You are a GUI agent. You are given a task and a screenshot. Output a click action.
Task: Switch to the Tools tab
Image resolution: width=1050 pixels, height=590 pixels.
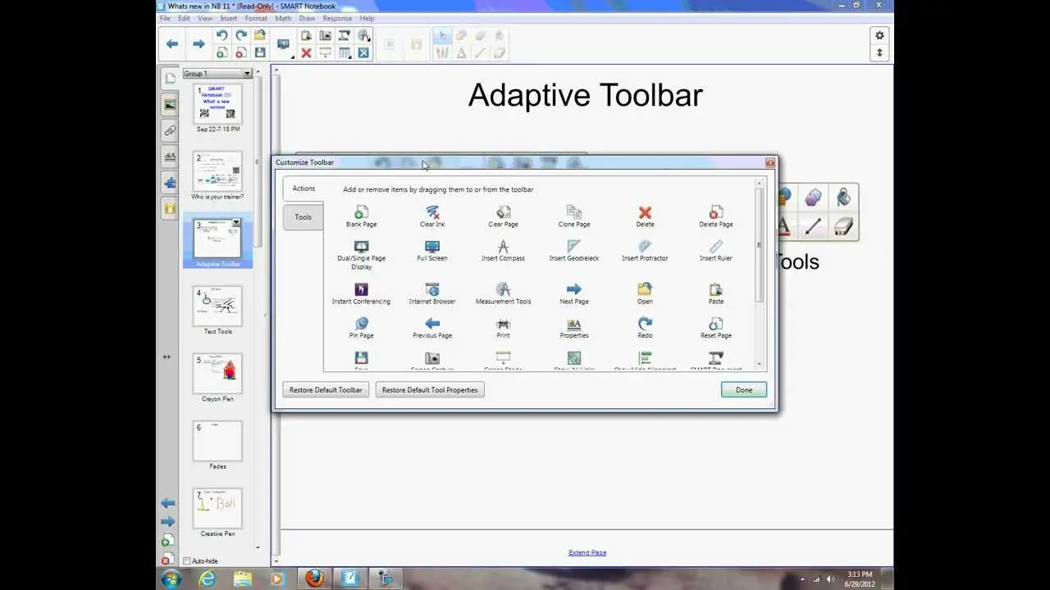[304, 217]
